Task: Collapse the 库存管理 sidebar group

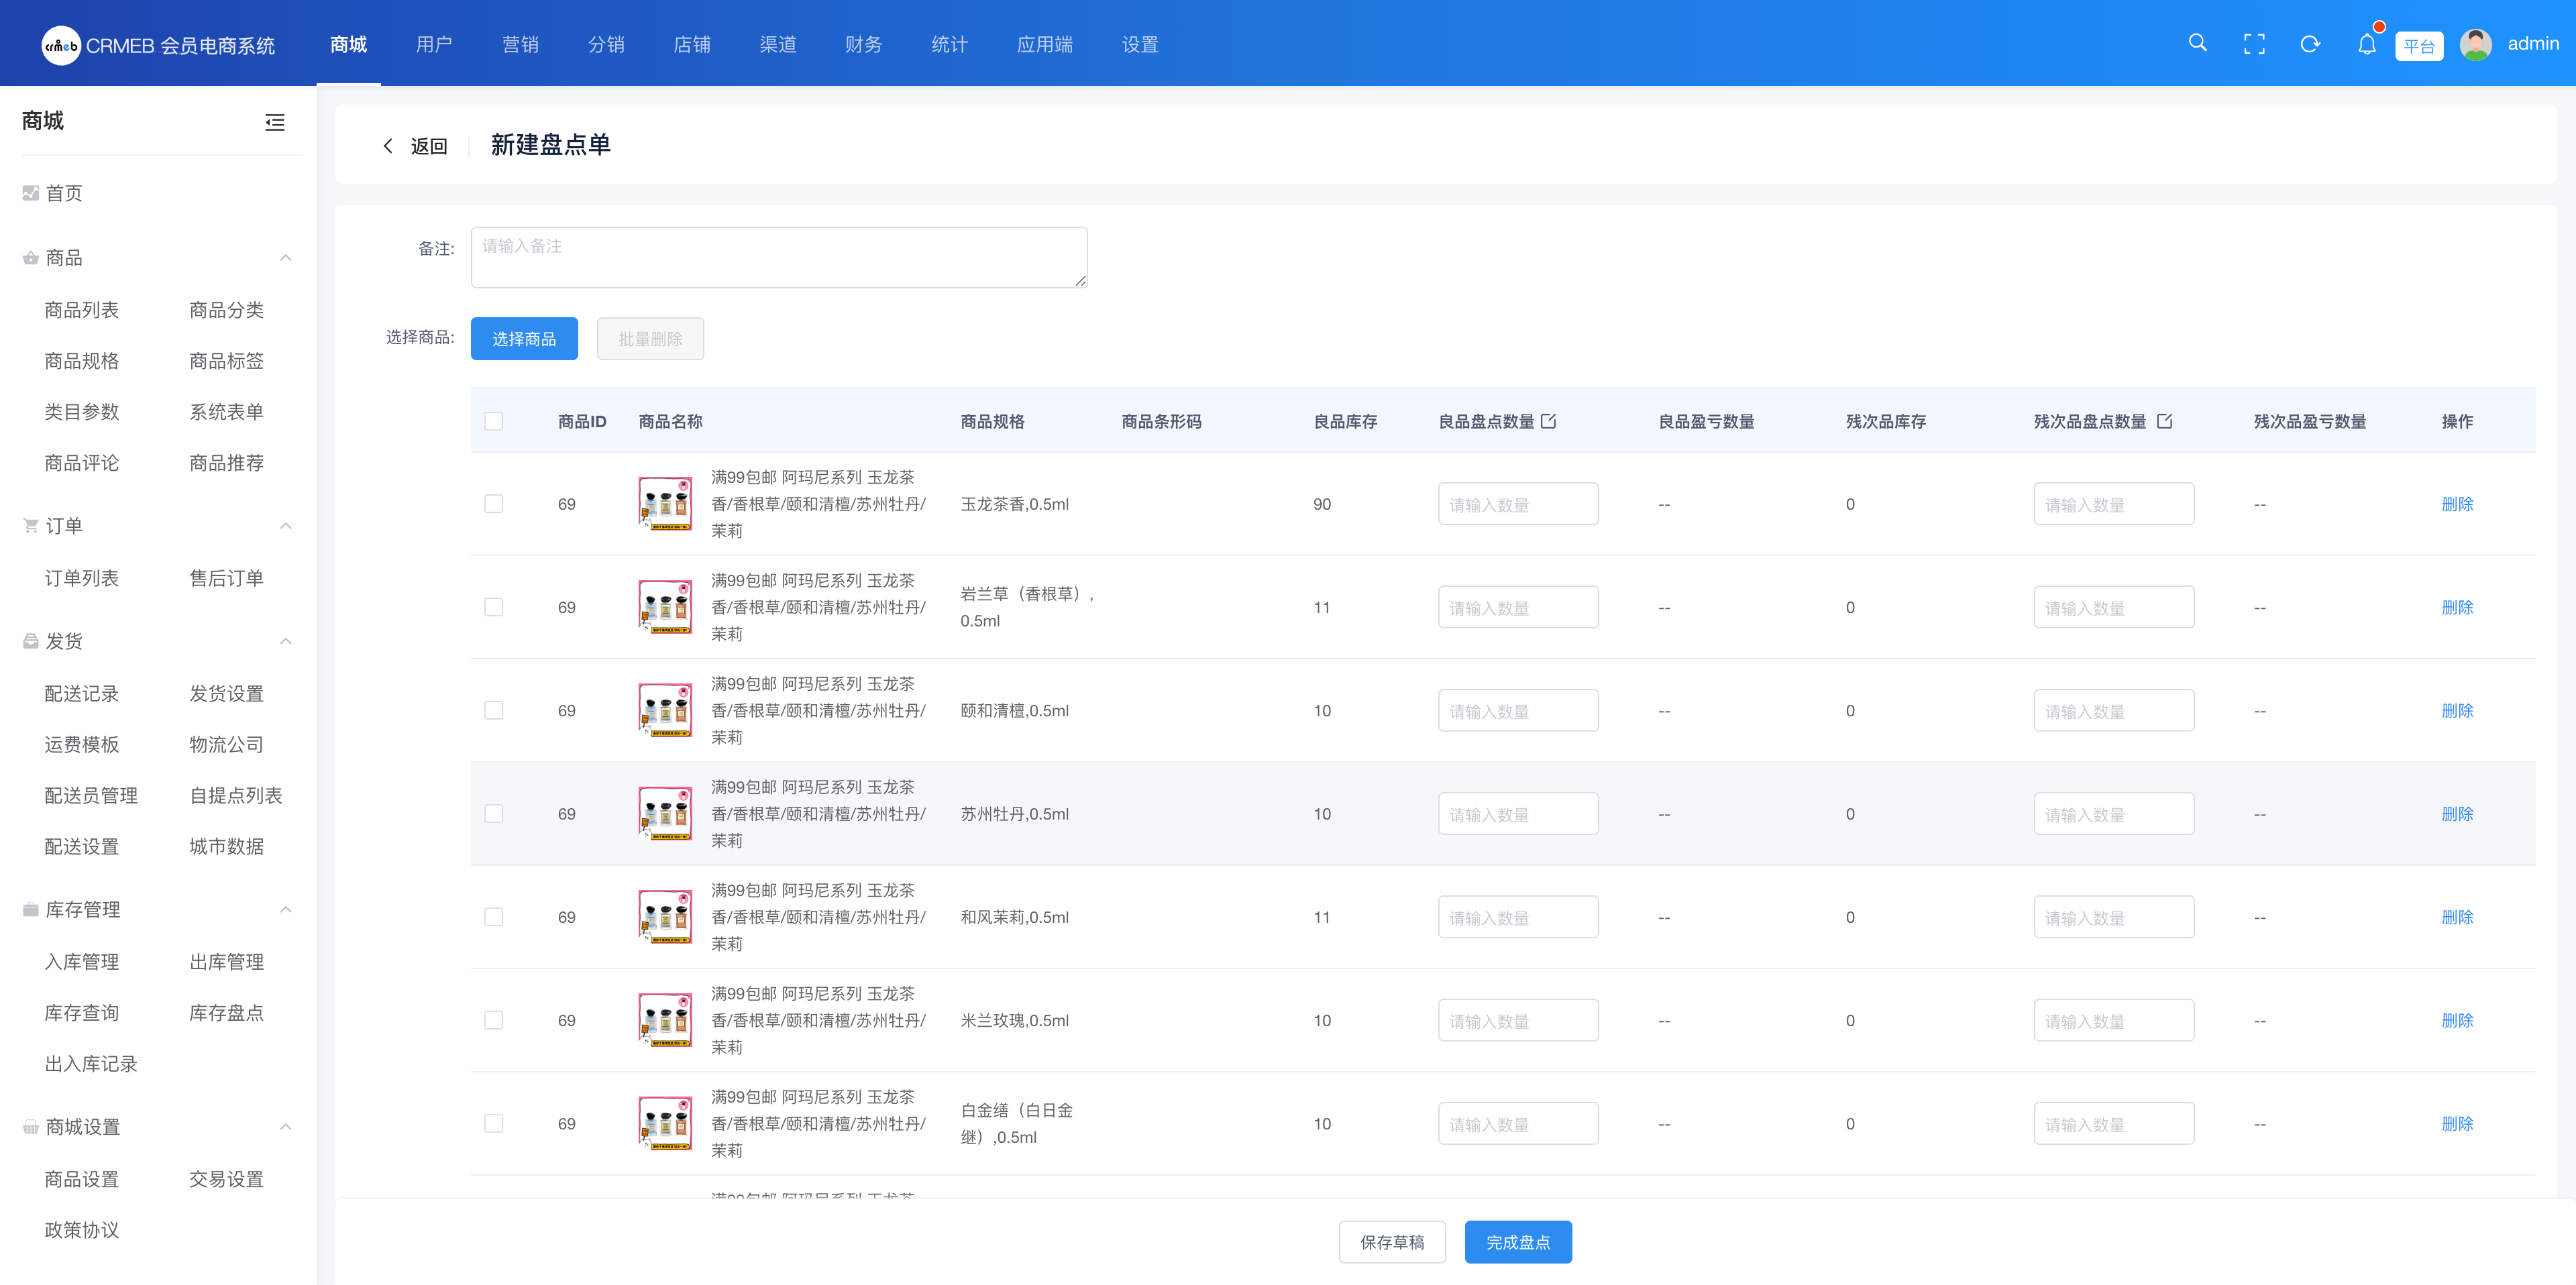Action: 286,909
